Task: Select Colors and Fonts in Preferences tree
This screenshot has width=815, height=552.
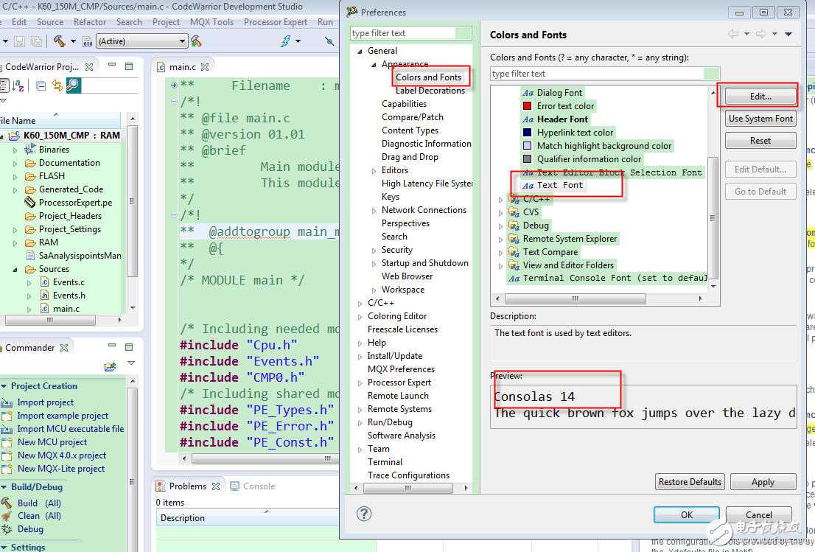Action: pyautogui.click(x=428, y=77)
